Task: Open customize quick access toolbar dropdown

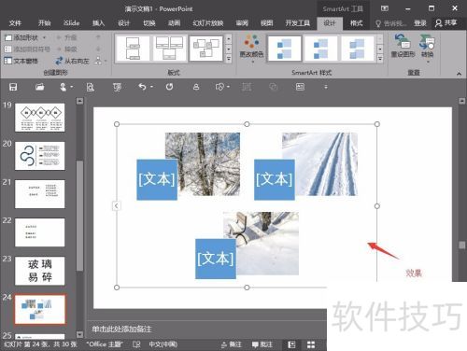Action: pyautogui.click(x=326, y=87)
